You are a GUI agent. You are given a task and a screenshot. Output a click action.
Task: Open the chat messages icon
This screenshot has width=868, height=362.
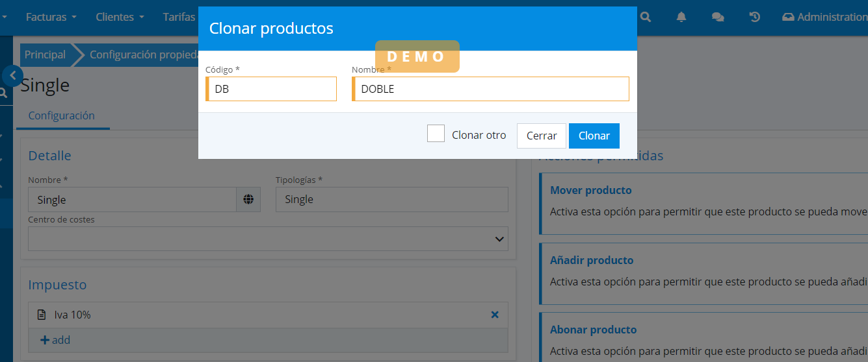[x=718, y=18]
